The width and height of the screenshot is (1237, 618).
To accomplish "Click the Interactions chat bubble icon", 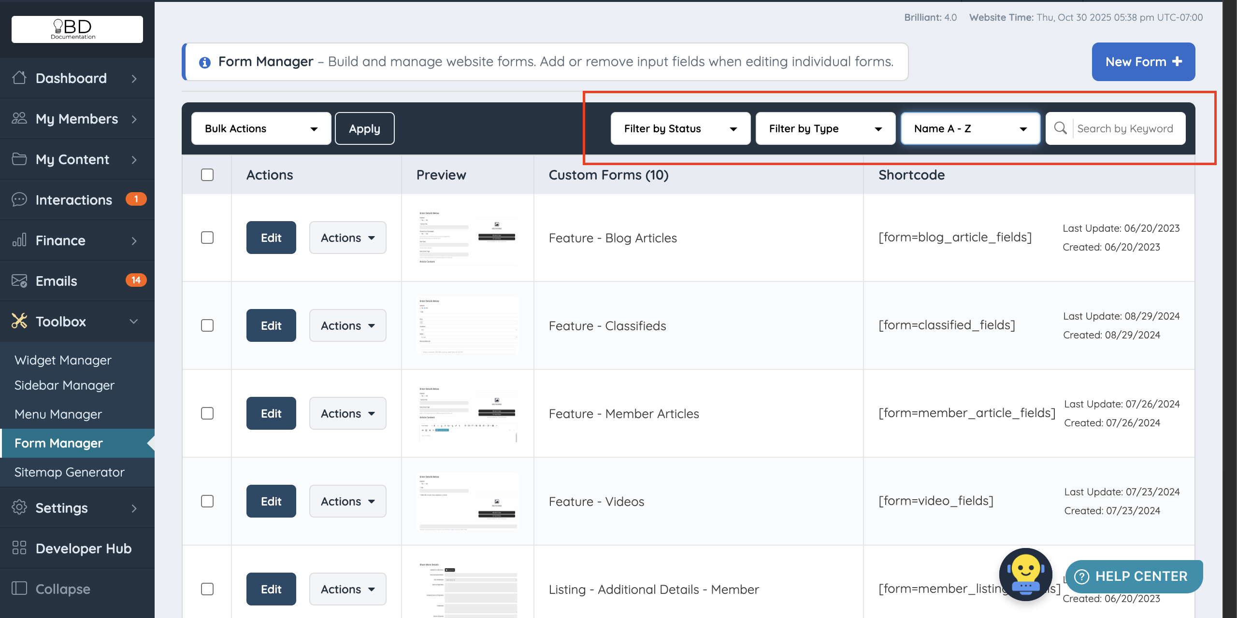I will (19, 199).
